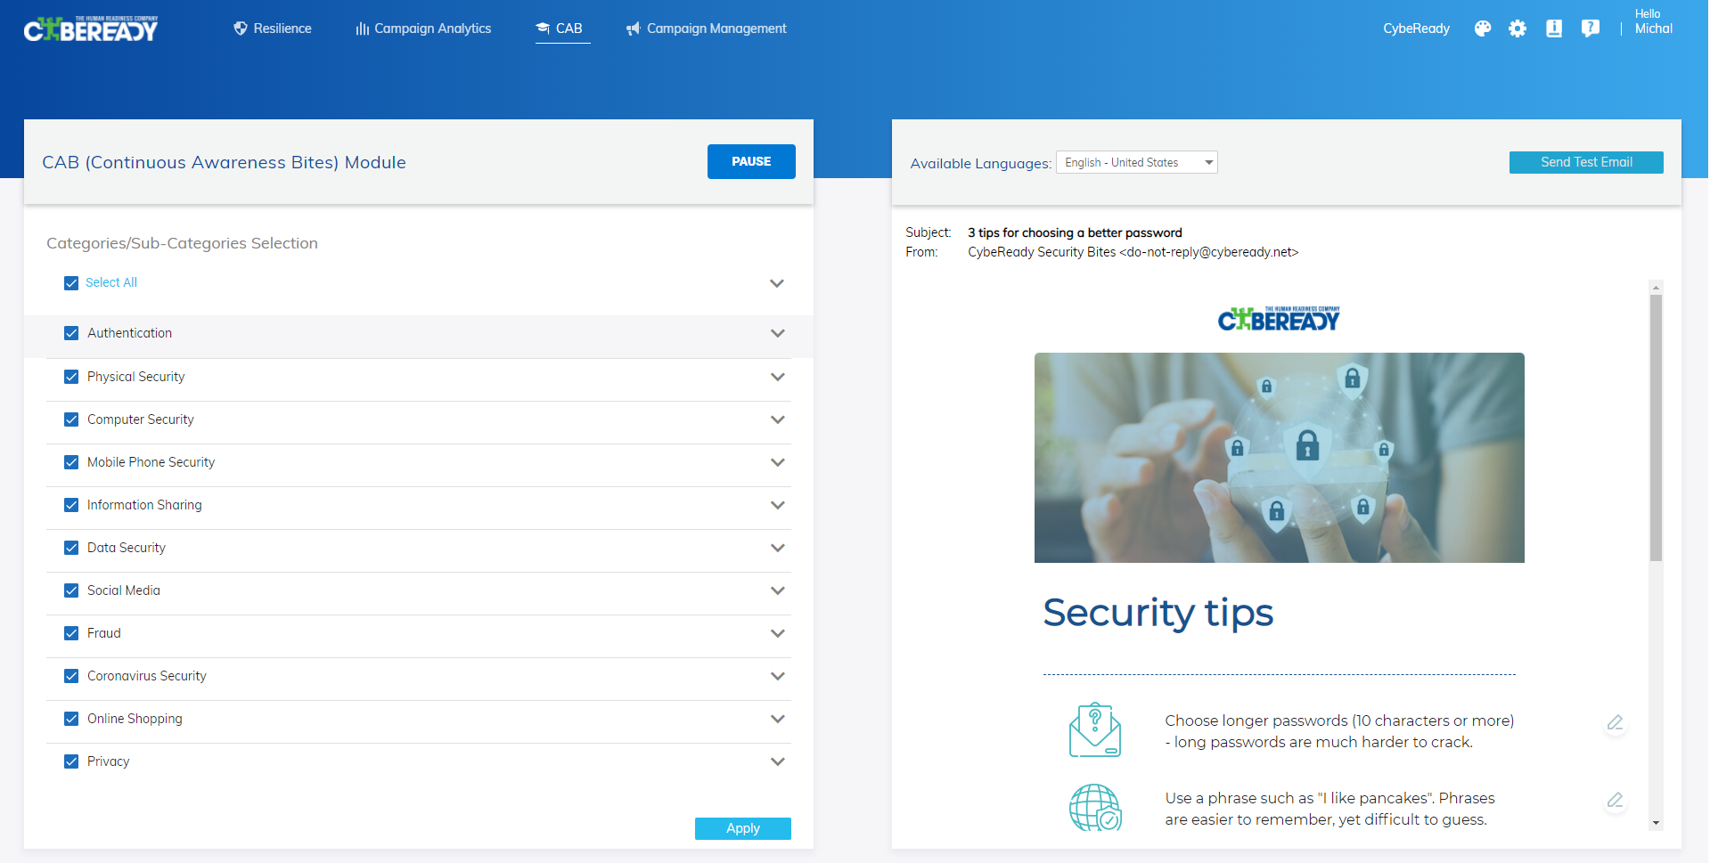Open the theme palette icon
This screenshot has height=863, width=1710.
point(1482,28)
